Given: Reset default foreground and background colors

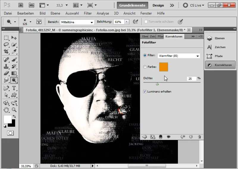Looking at the screenshot, I should pyautogui.click(x=5, y=126).
